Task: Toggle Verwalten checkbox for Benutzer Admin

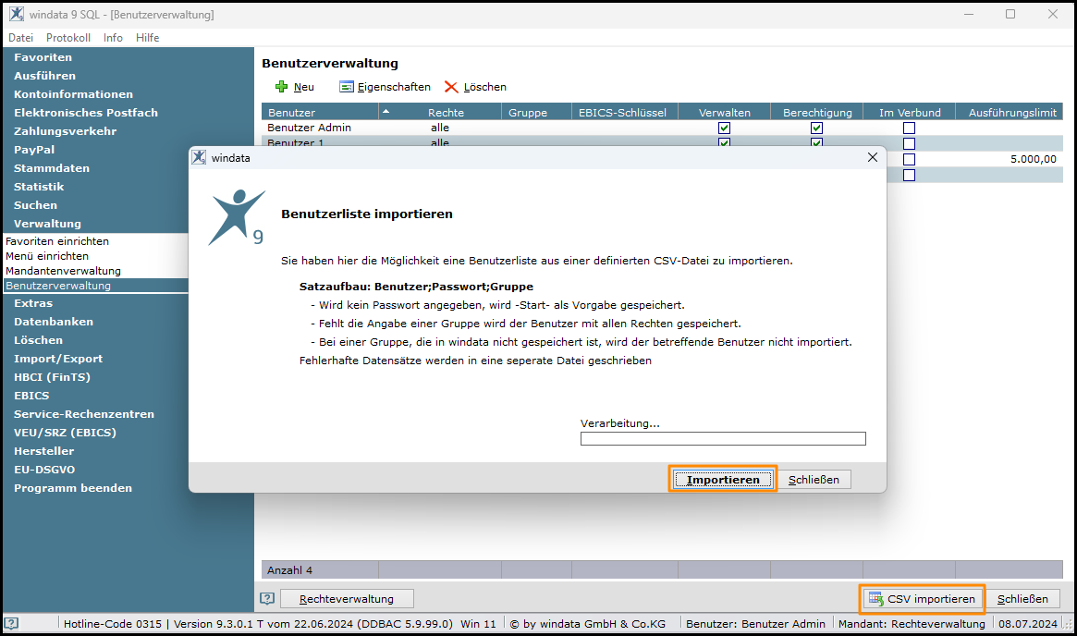Action: click(x=724, y=128)
